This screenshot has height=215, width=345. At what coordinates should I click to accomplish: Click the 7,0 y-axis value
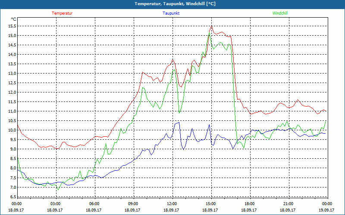(x=14, y=187)
